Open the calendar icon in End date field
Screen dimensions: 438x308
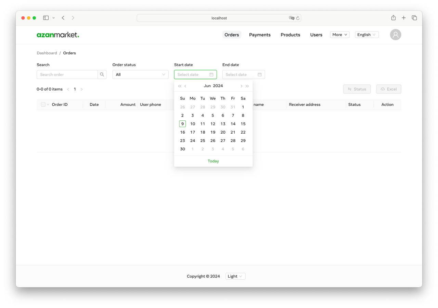point(259,74)
